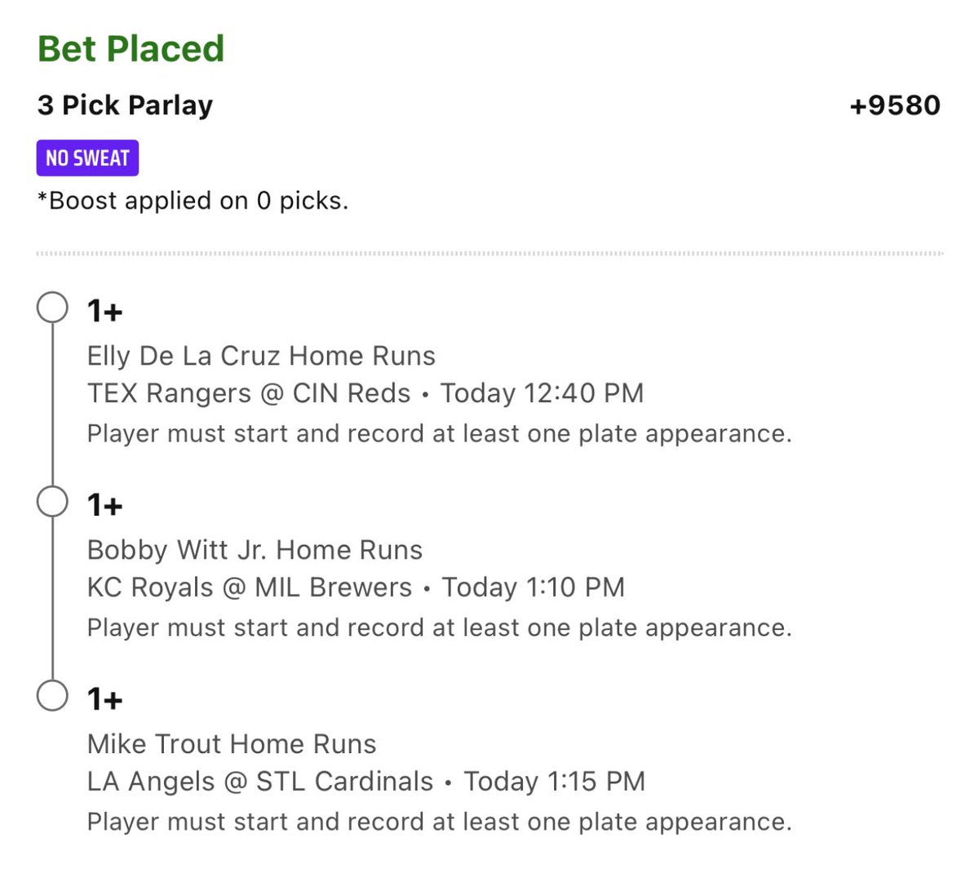979x869 pixels.
Task: Click the 1+ label above Mike Trout
Action: pyautogui.click(x=105, y=699)
